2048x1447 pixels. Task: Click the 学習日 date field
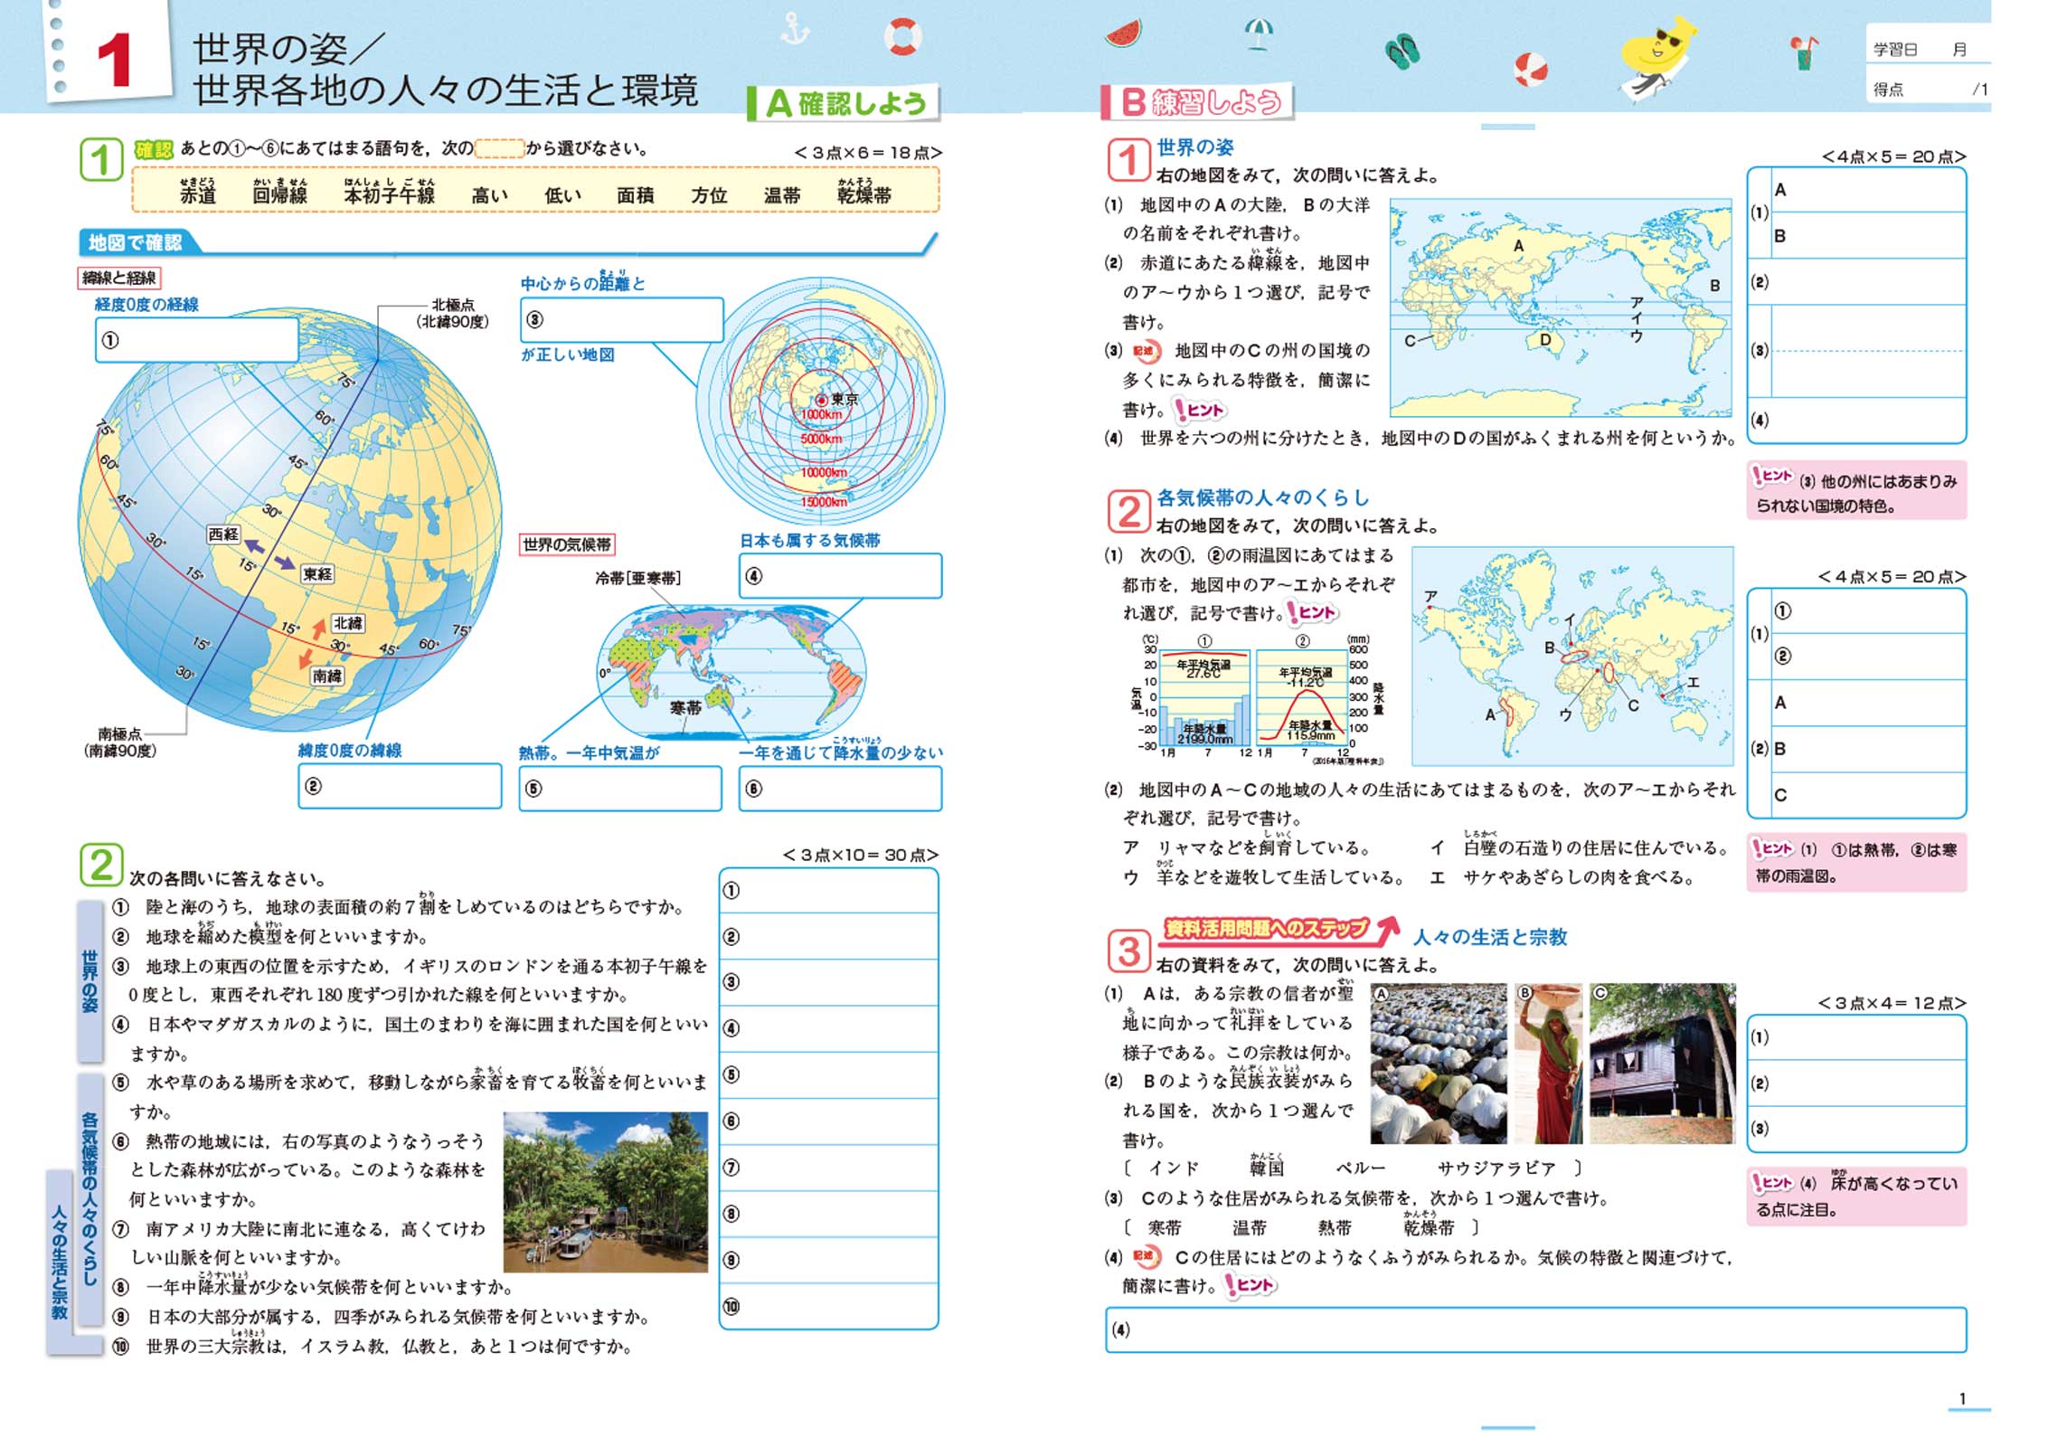click(x=1928, y=49)
